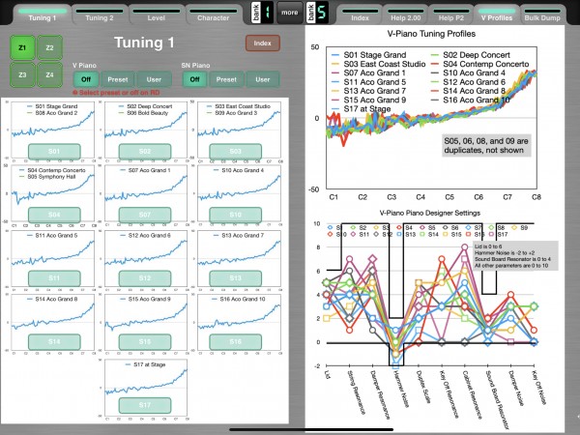
Task: Click the Cabinet Resonance axis label
Action: 473,394
